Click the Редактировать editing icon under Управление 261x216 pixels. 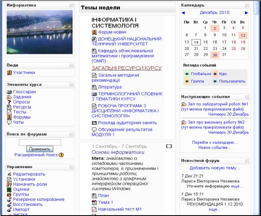(9, 174)
